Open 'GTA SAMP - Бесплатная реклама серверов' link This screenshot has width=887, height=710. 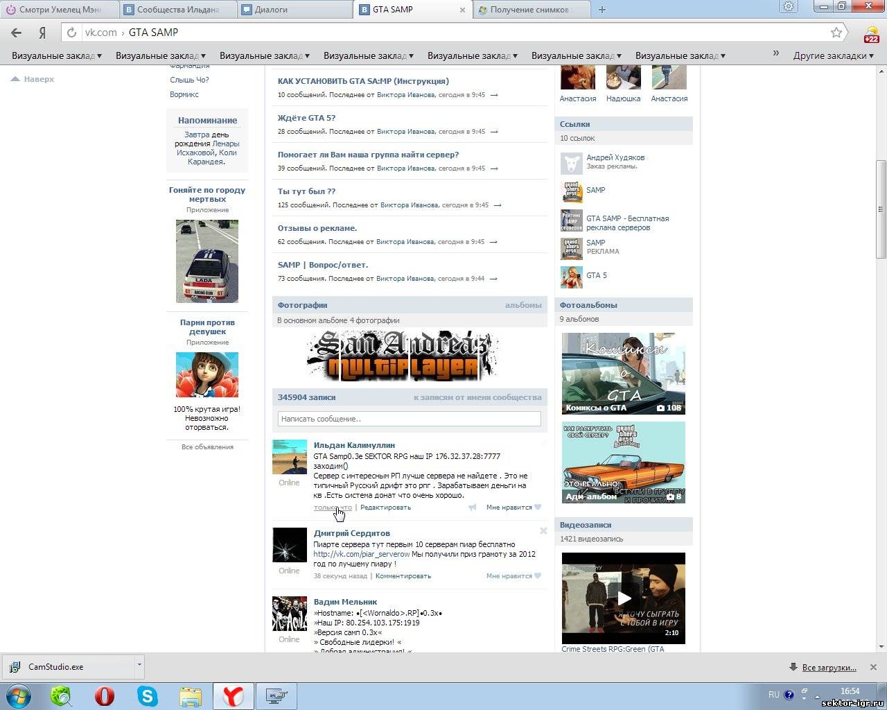tap(628, 223)
